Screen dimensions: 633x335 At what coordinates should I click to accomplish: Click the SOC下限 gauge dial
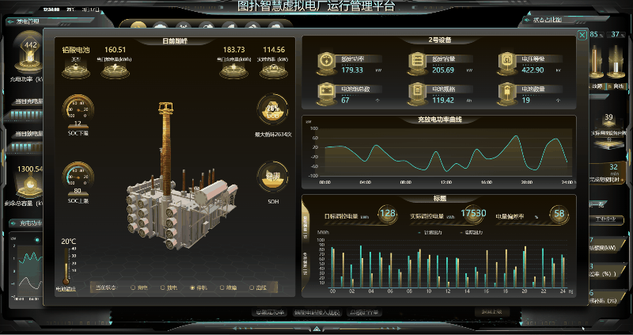point(78,108)
